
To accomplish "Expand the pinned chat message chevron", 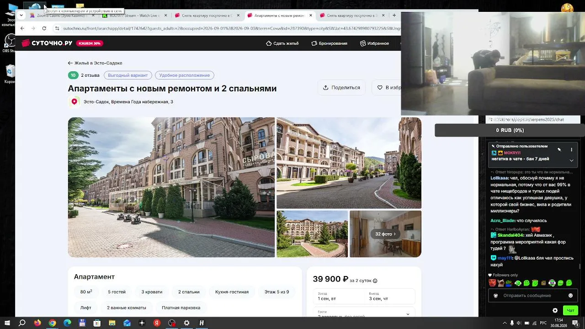I will 571,160.
